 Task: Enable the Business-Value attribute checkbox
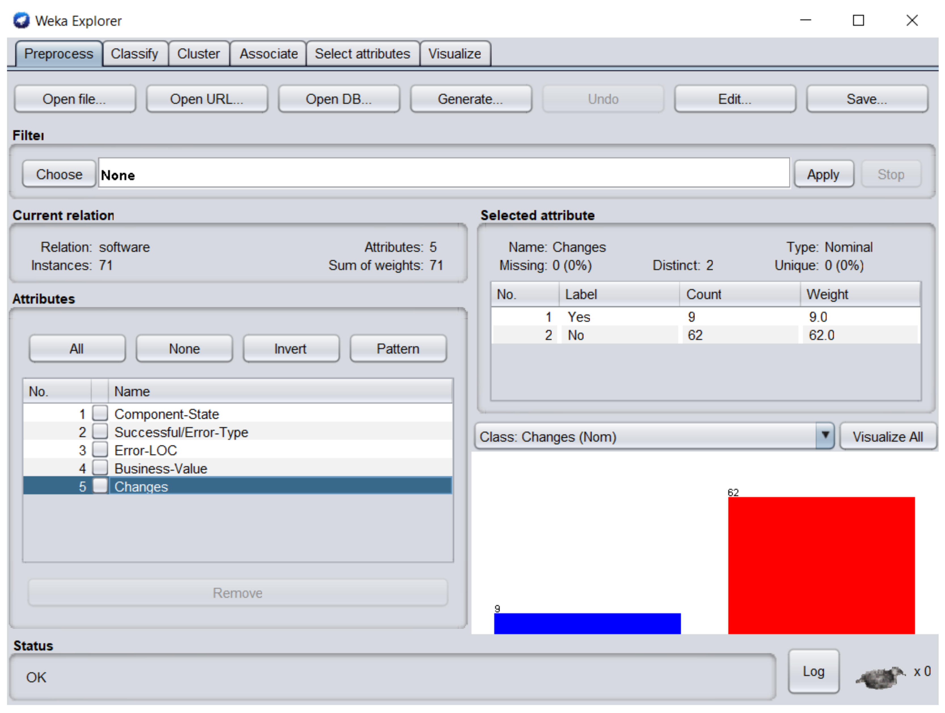tap(100, 468)
